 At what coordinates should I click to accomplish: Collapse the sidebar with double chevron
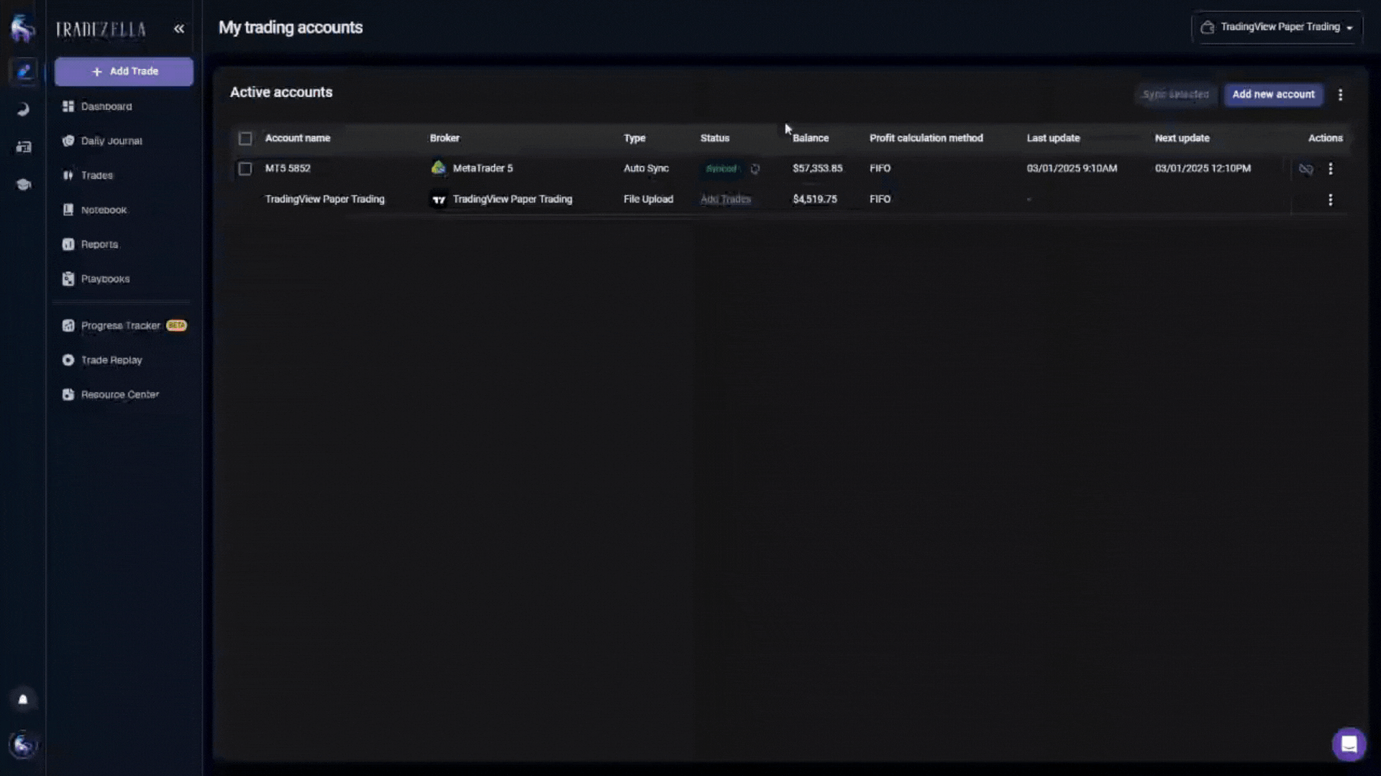coord(179,29)
